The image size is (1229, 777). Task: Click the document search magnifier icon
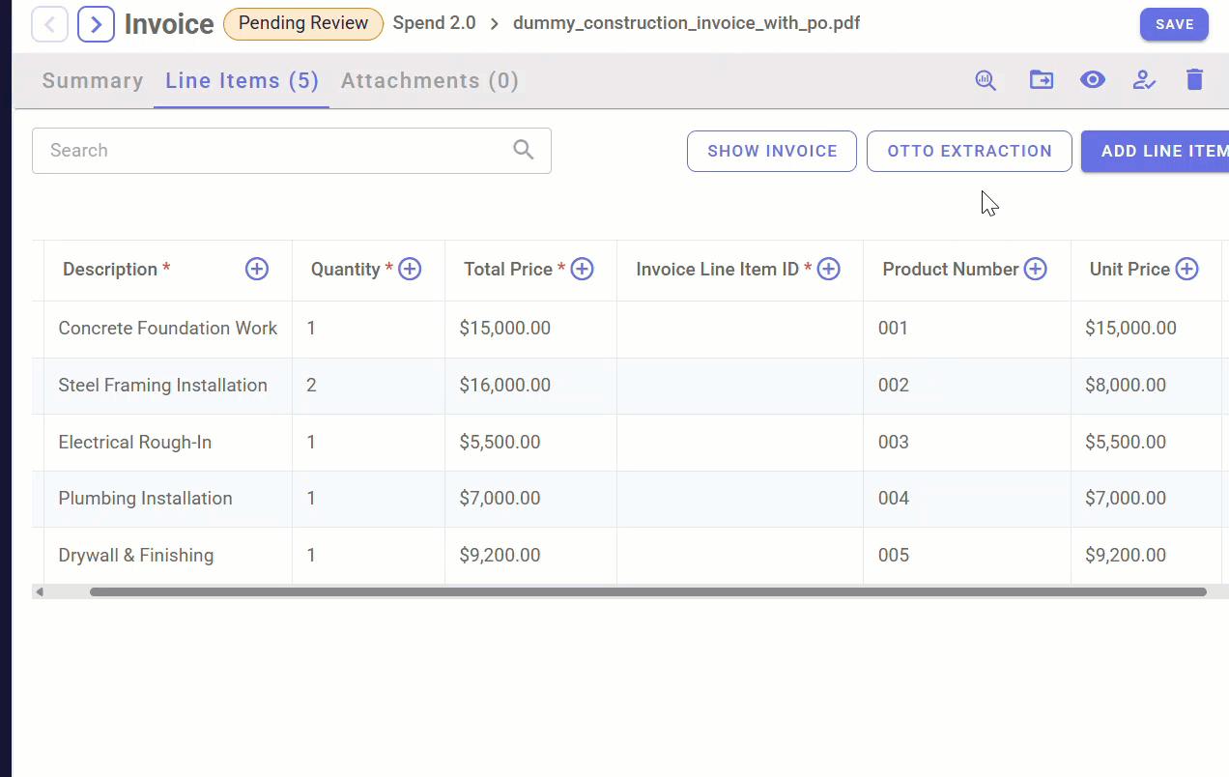pyautogui.click(x=986, y=80)
